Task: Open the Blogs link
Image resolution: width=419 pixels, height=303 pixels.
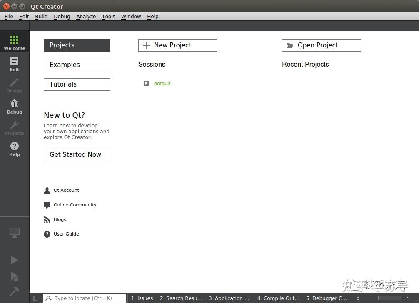Action: [x=60, y=219]
